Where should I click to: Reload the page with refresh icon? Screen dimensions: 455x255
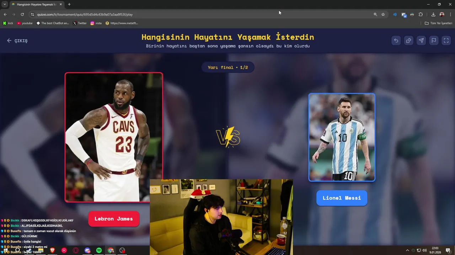click(x=22, y=15)
